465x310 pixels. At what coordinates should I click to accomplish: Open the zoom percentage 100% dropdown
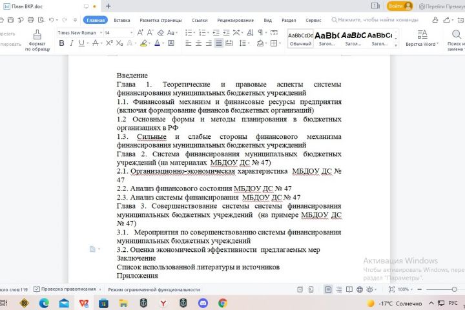pos(405,289)
